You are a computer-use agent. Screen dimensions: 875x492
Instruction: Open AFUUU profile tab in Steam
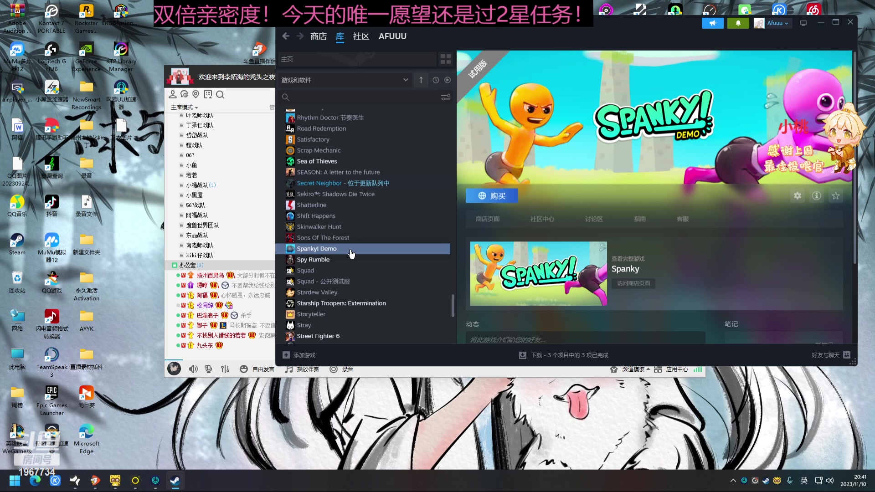[x=392, y=36]
